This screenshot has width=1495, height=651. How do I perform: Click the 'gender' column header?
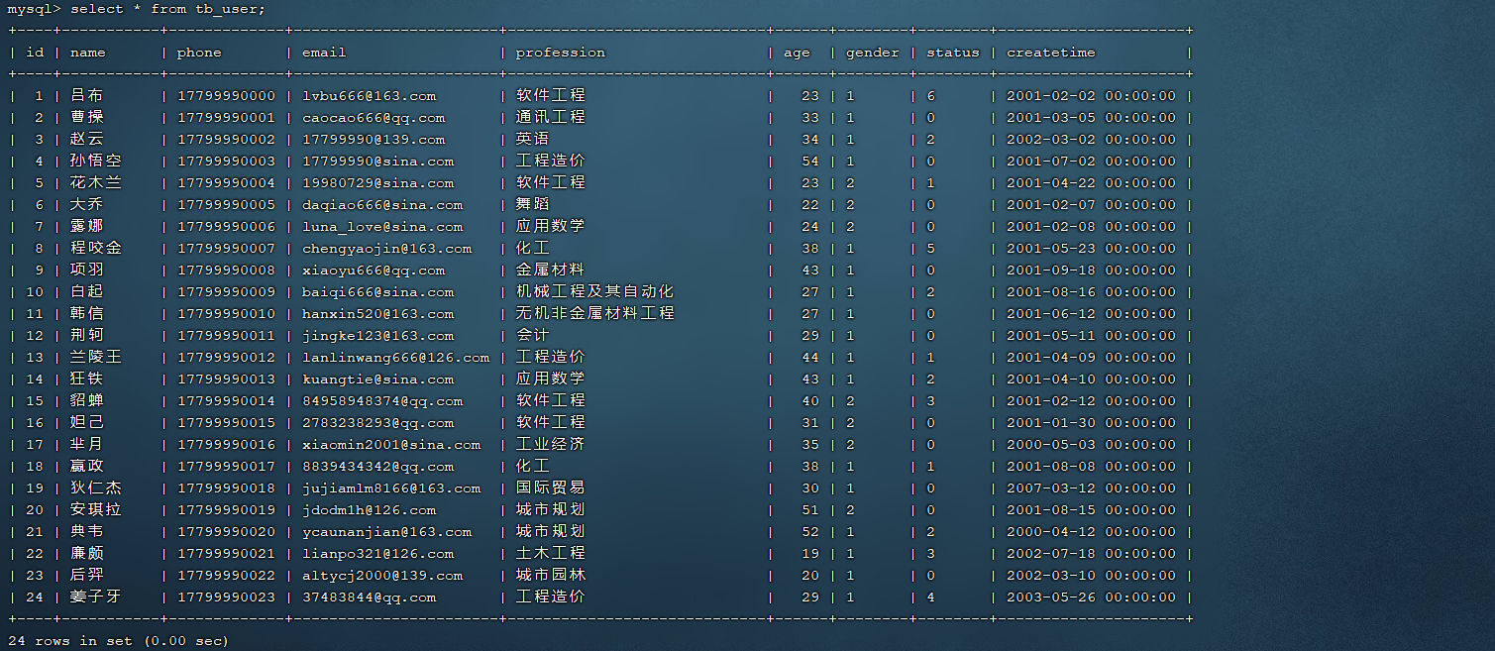click(x=872, y=53)
